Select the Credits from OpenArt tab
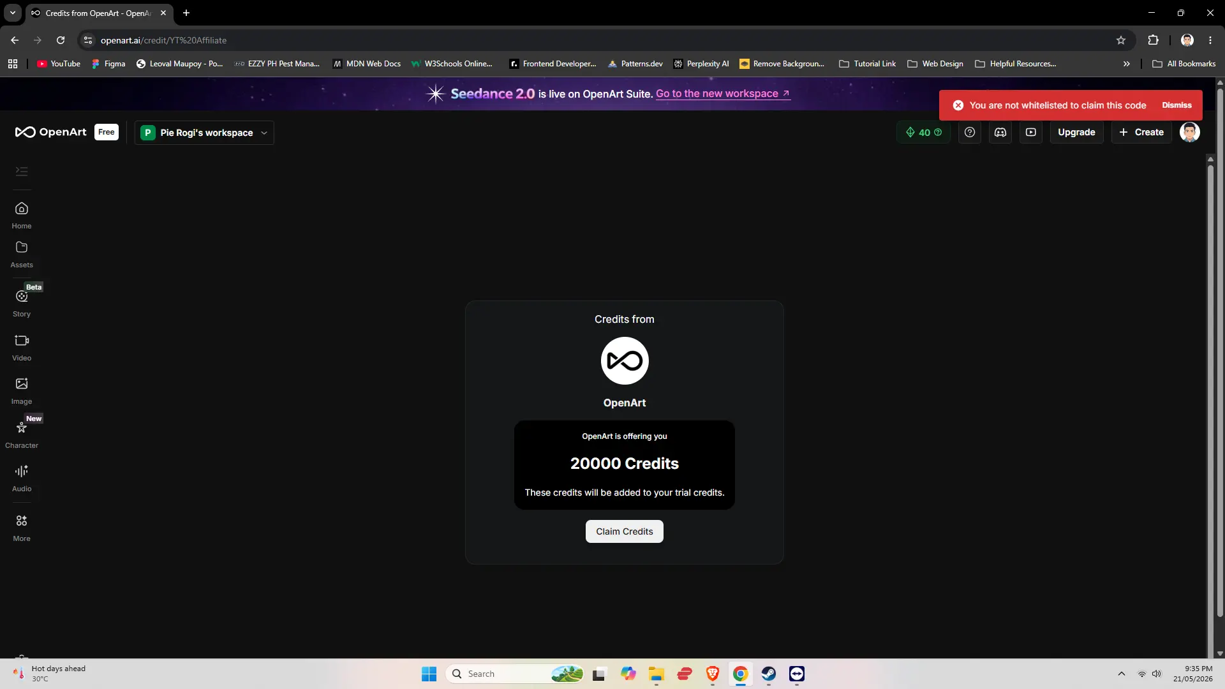Image resolution: width=1225 pixels, height=689 pixels. [98, 13]
